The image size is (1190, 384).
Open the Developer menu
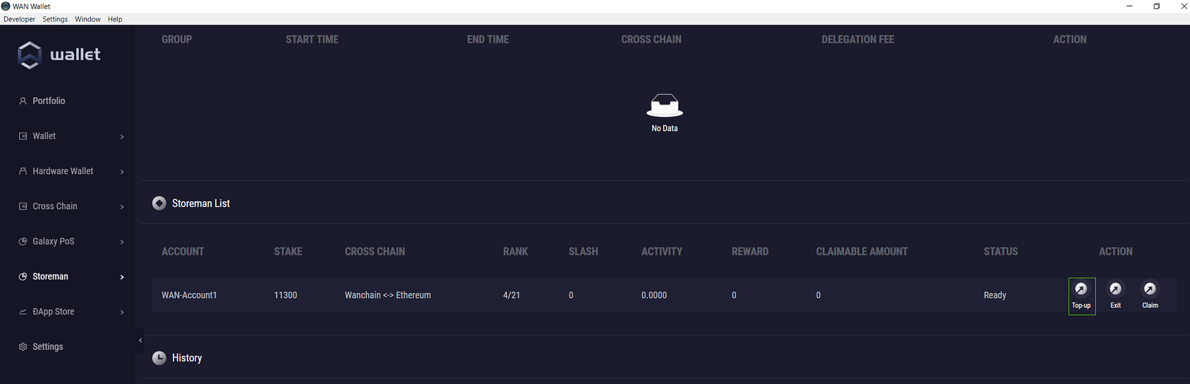[x=19, y=19]
